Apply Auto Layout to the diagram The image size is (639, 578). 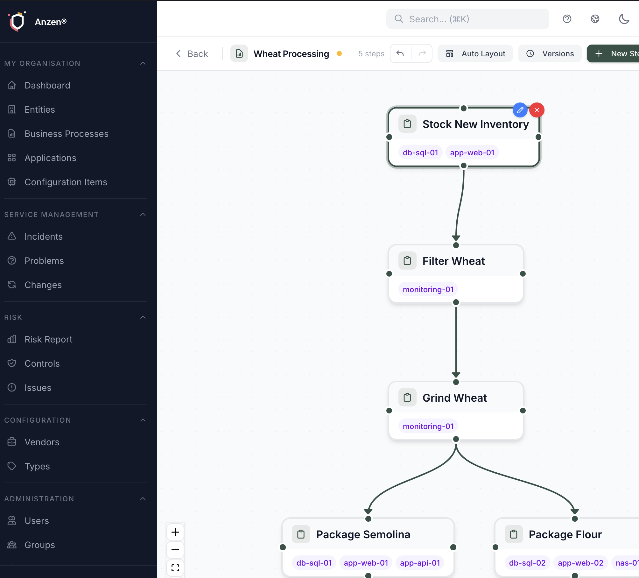click(x=475, y=53)
